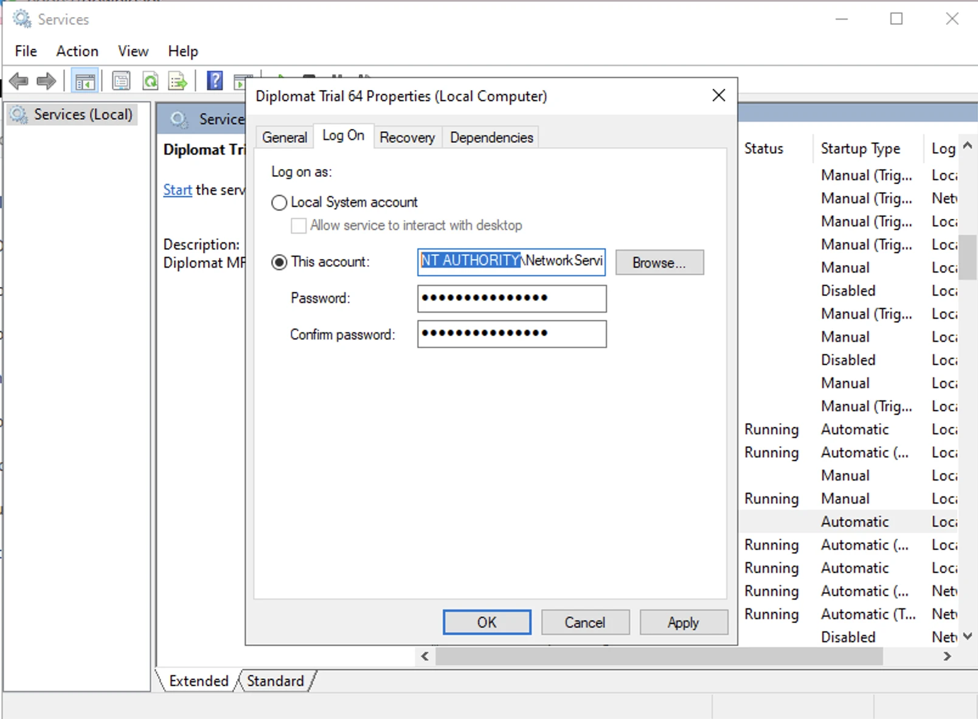
Task: Focus the Confirm password field
Action: tap(512, 334)
